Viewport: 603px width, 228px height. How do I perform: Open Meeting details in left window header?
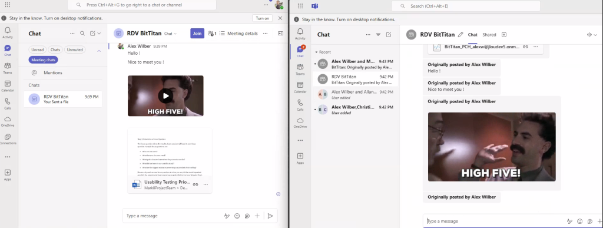[x=238, y=34]
